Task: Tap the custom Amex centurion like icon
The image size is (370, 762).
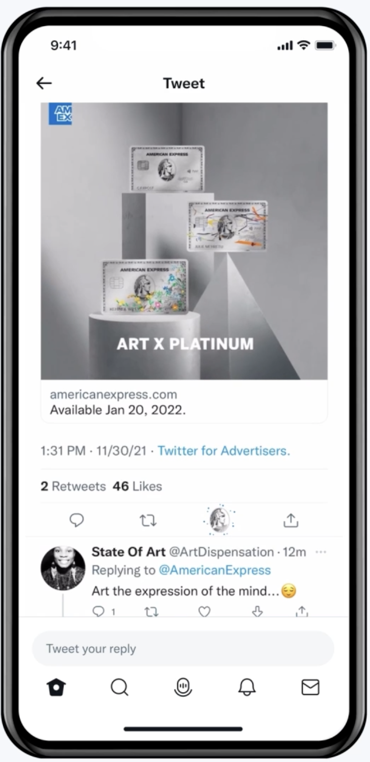Action: (219, 520)
